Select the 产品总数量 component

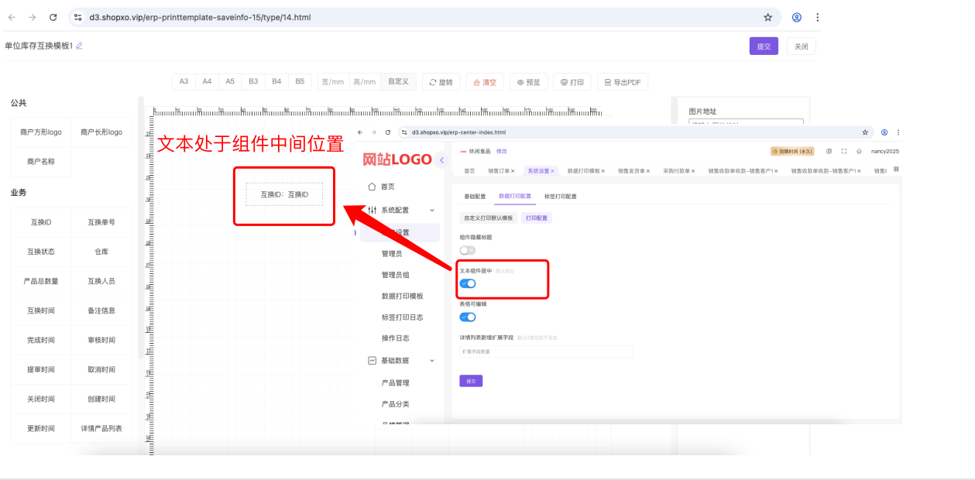pos(41,281)
